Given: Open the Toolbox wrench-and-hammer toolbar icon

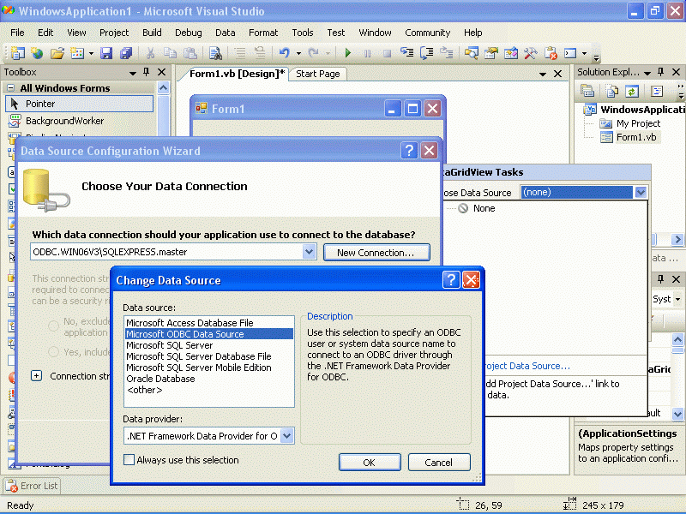Looking at the screenshot, I should pos(530,53).
